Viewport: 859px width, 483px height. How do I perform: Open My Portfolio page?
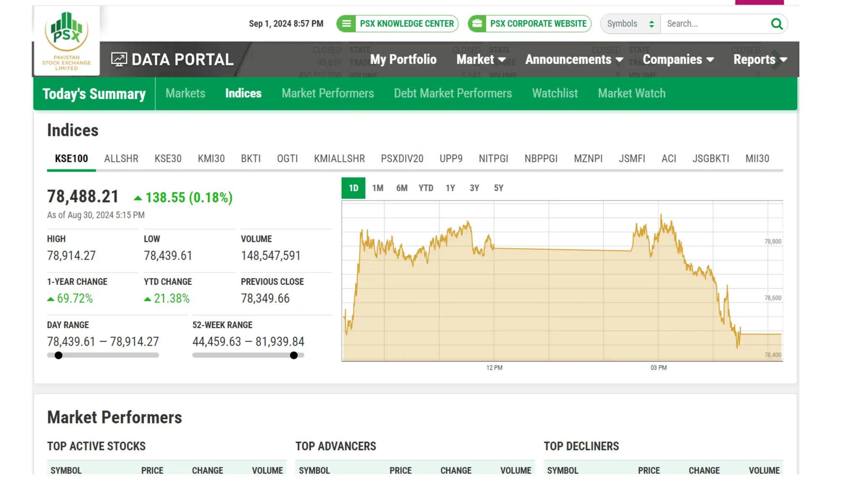click(x=403, y=60)
